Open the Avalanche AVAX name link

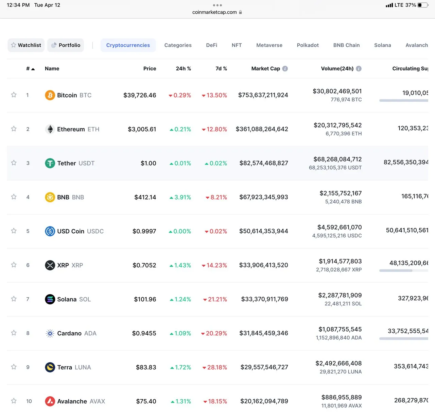(81, 401)
